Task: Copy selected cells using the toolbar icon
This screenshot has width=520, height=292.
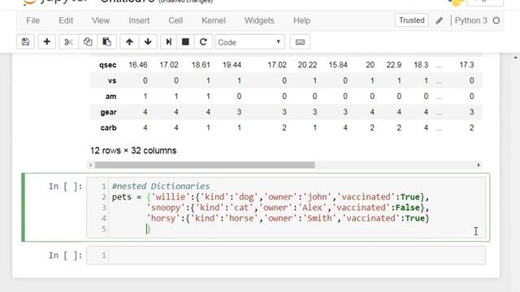Action: pyautogui.click(x=88, y=42)
